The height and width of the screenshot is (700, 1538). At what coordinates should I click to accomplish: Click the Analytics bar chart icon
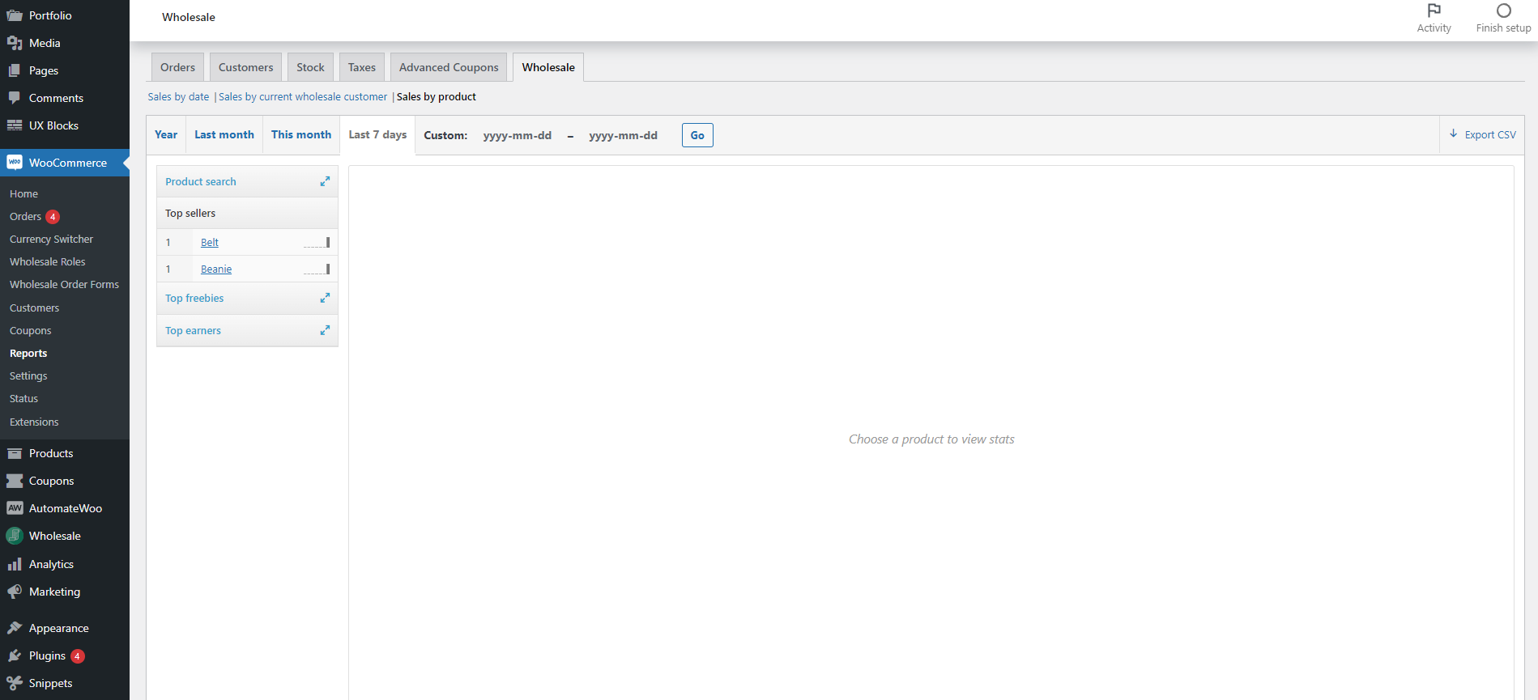point(15,564)
